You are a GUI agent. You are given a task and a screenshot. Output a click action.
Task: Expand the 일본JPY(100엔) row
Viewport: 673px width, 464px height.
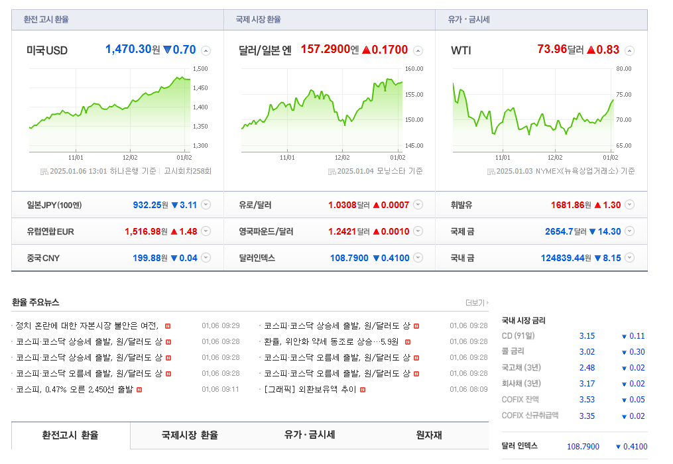pos(206,205)
